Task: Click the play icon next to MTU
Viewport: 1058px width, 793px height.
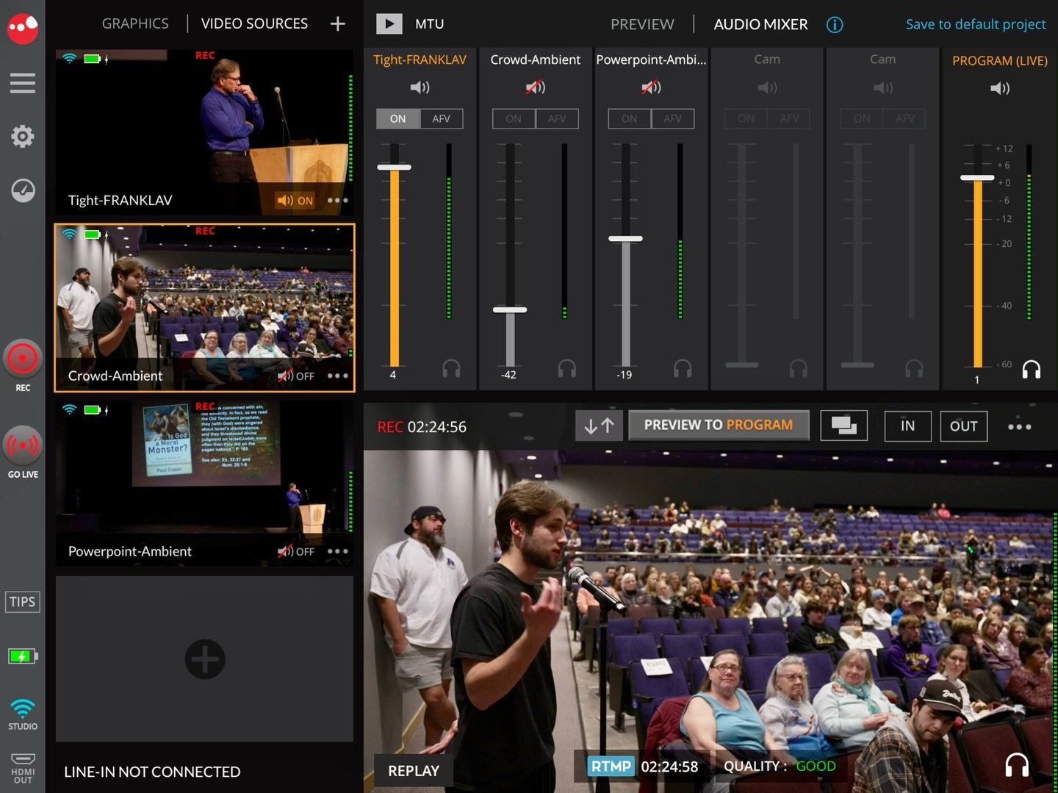Action: click(389, 24)
